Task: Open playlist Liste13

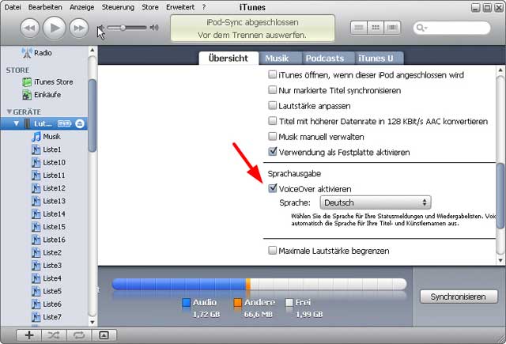Action: point(48,201)
